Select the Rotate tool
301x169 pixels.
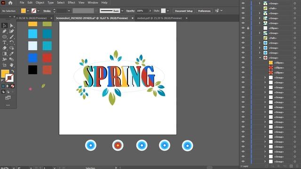11,42
